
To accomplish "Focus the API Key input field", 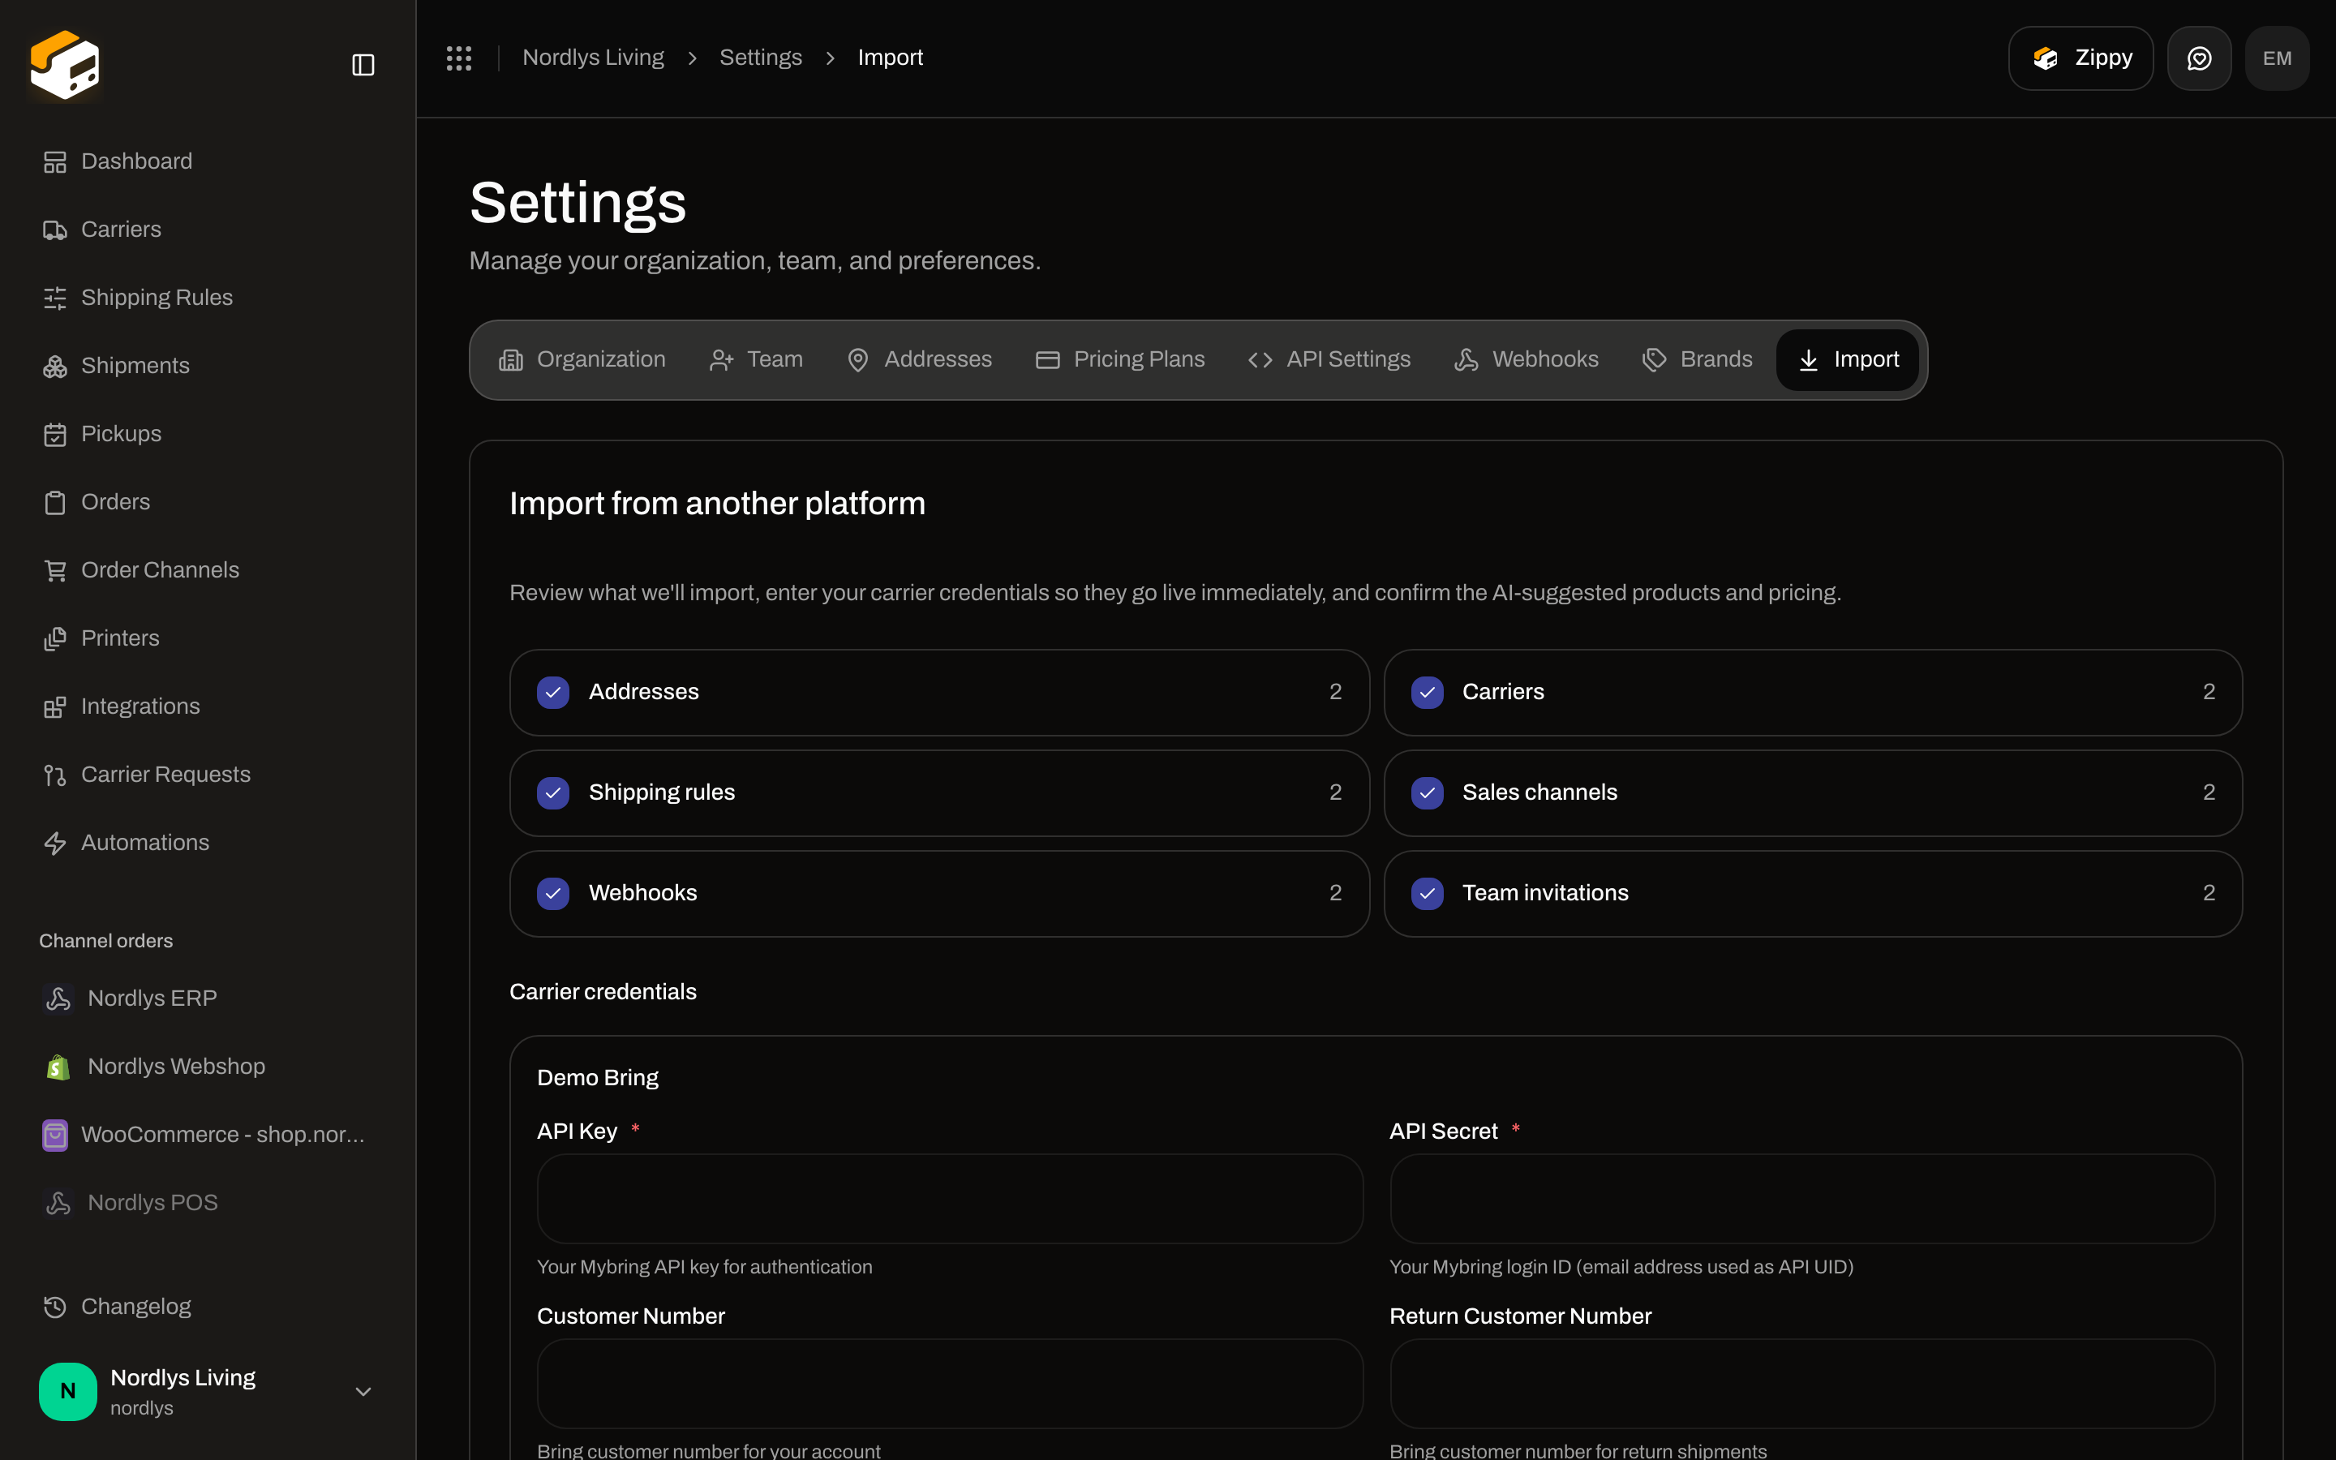I will pos(950,1198).
